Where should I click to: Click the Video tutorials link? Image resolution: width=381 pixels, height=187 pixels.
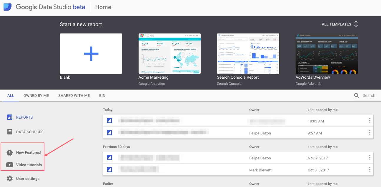(29, 165)
